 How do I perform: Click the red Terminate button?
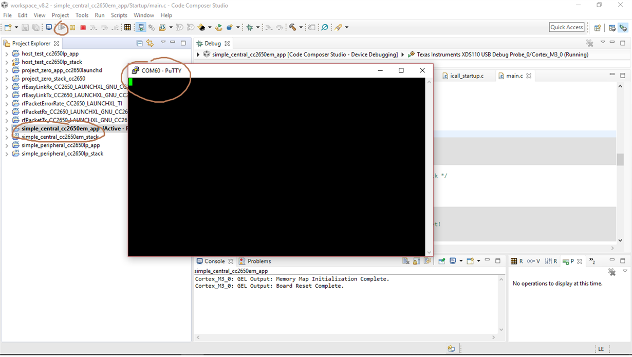click(83, 27)
